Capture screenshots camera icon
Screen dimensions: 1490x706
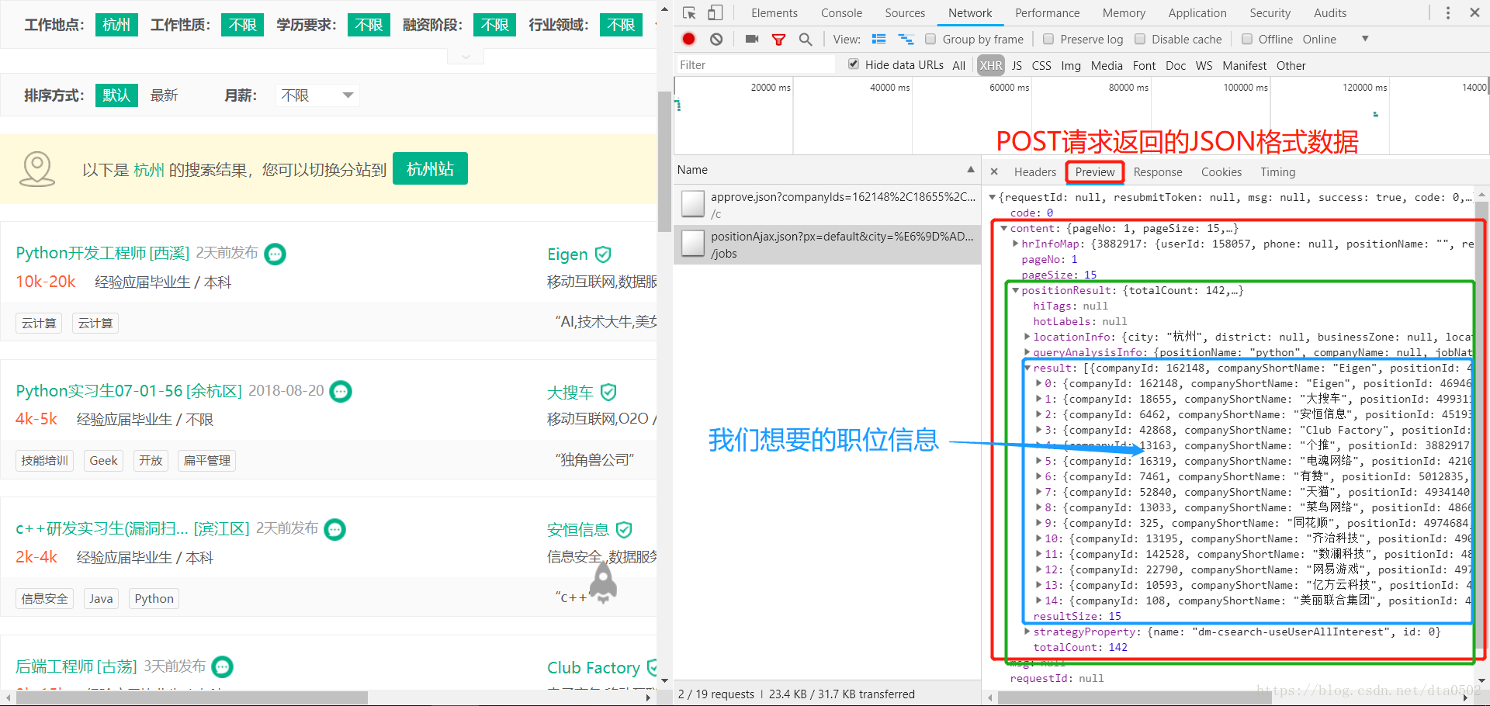click(x=752, y=39)
